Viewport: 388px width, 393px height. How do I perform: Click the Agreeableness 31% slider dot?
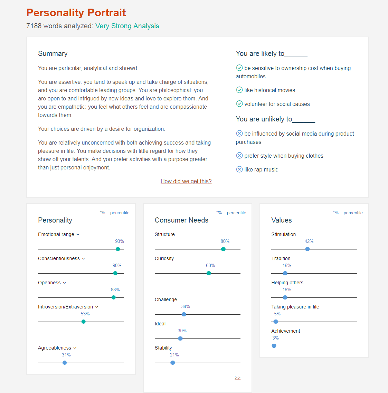[x=65, y=363]
